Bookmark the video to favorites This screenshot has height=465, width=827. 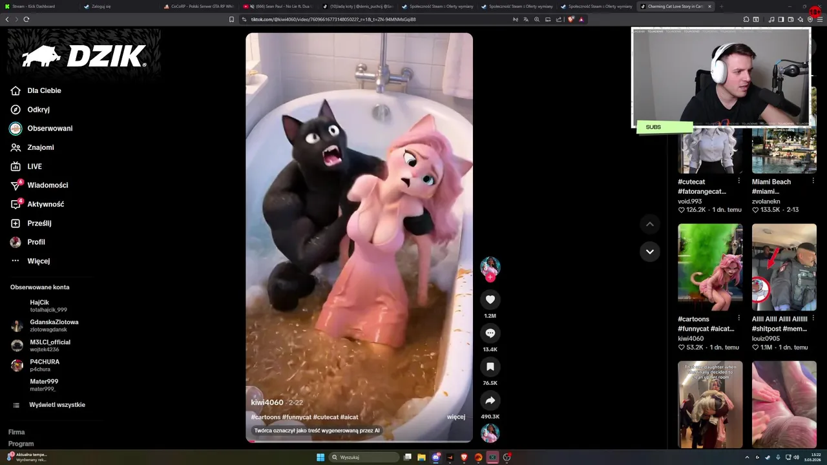point(490,367)
